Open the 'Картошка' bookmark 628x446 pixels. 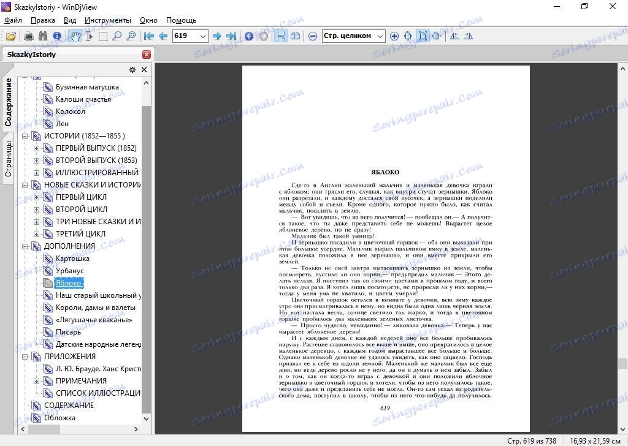[72, 259]
